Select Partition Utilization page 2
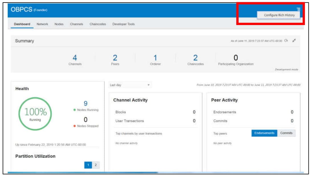 coord(95,165)
